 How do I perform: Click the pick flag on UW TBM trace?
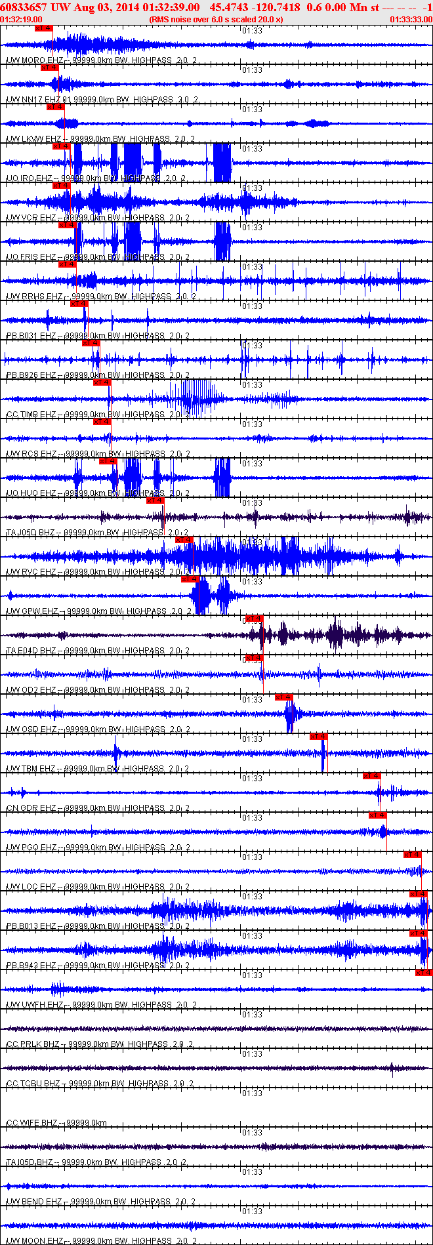point(319,737)
